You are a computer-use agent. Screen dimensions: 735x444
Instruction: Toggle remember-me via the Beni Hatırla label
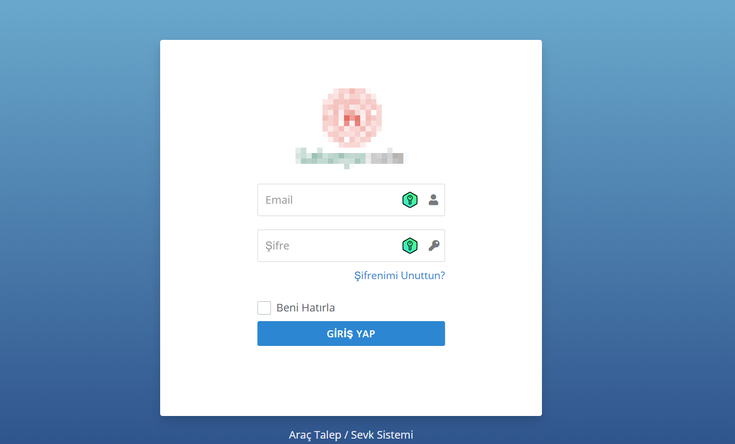pos(306,308)
